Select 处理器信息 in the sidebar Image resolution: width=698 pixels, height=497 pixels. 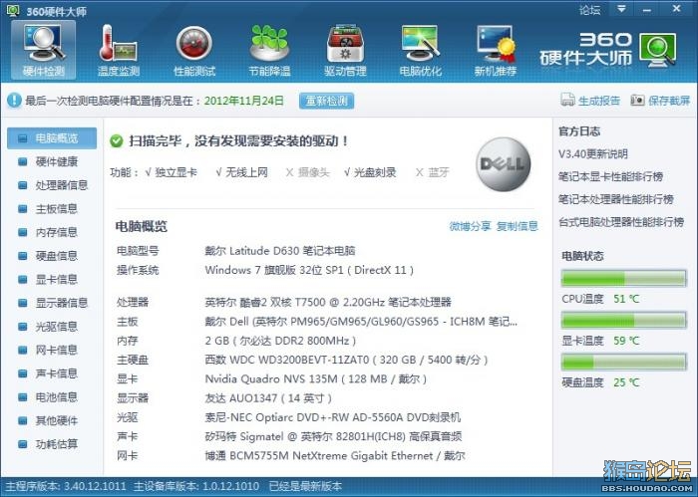pyautogui.click(x=62, y=185)
